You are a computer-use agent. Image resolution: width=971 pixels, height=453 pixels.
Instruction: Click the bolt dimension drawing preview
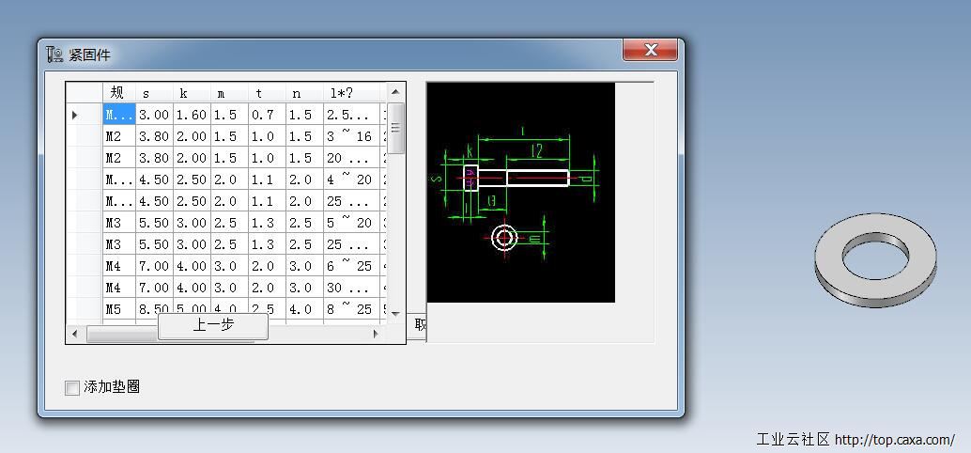pyautogui.click(x=521, y=193)
